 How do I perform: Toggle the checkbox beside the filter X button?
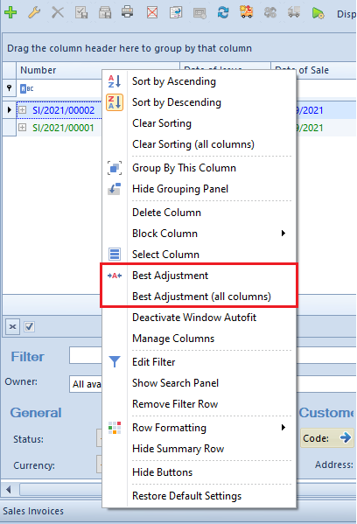click(x=29, y=326)
